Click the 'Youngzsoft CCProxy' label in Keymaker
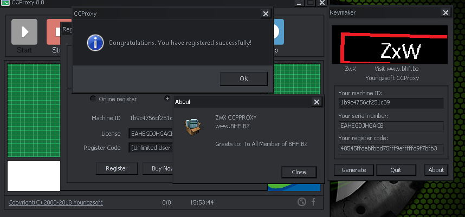Image resolution: width=465 pixels, height=217 pixels. pos(392,78)
